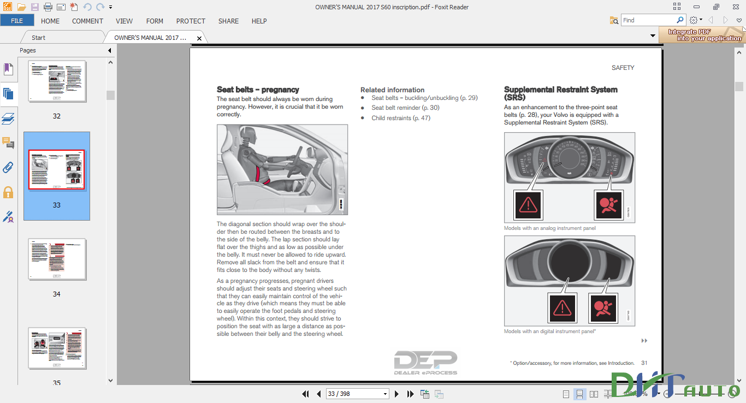746x403 pixels.
Task: Open the Layers panel
Action: coord(8,118)
